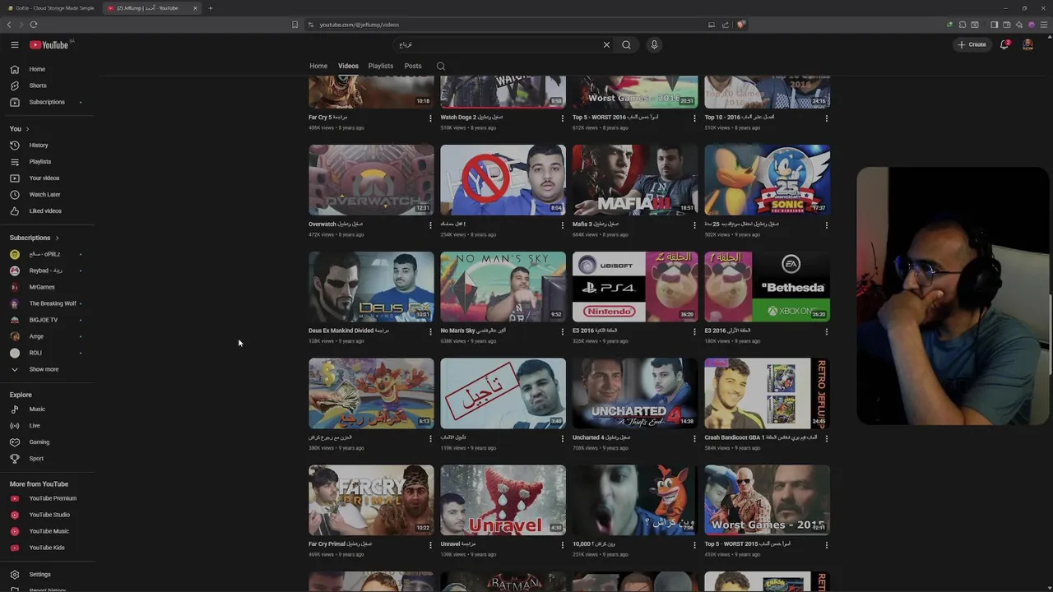
Task: Open The Breaking Wolf channel
Action: (x=53, y=303)
